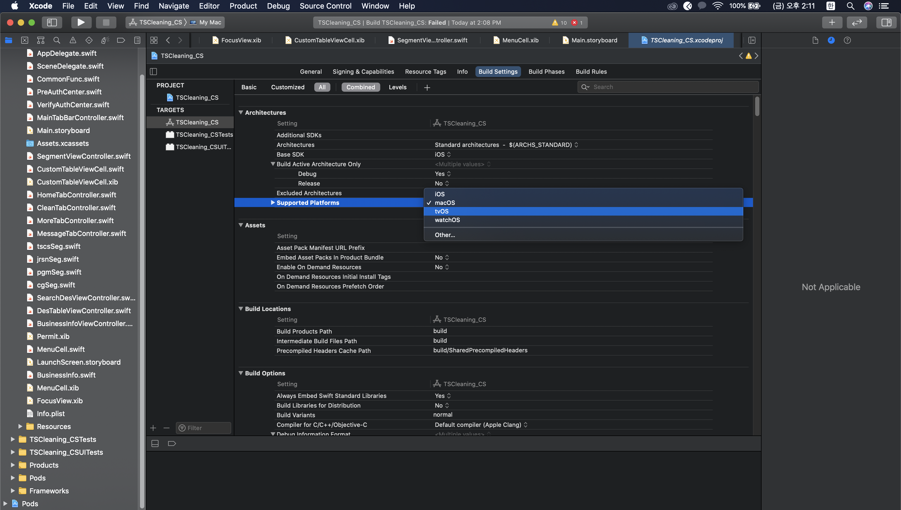Select the All settings filter

[x=322, y=87]
